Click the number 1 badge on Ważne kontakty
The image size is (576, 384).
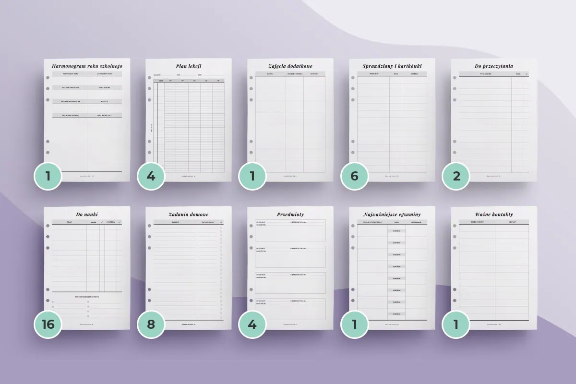pyautogui.click(x=456, y=324)
